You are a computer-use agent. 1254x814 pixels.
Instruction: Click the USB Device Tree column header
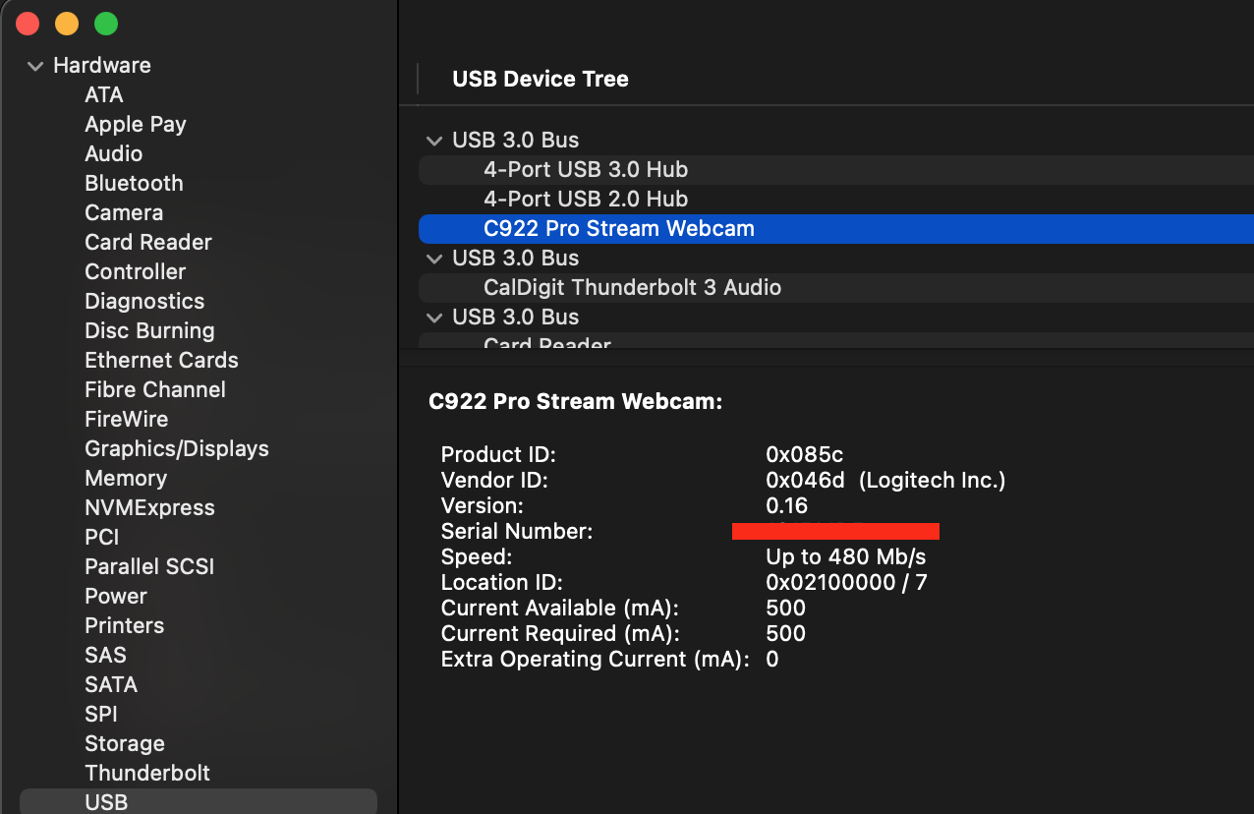540,79
